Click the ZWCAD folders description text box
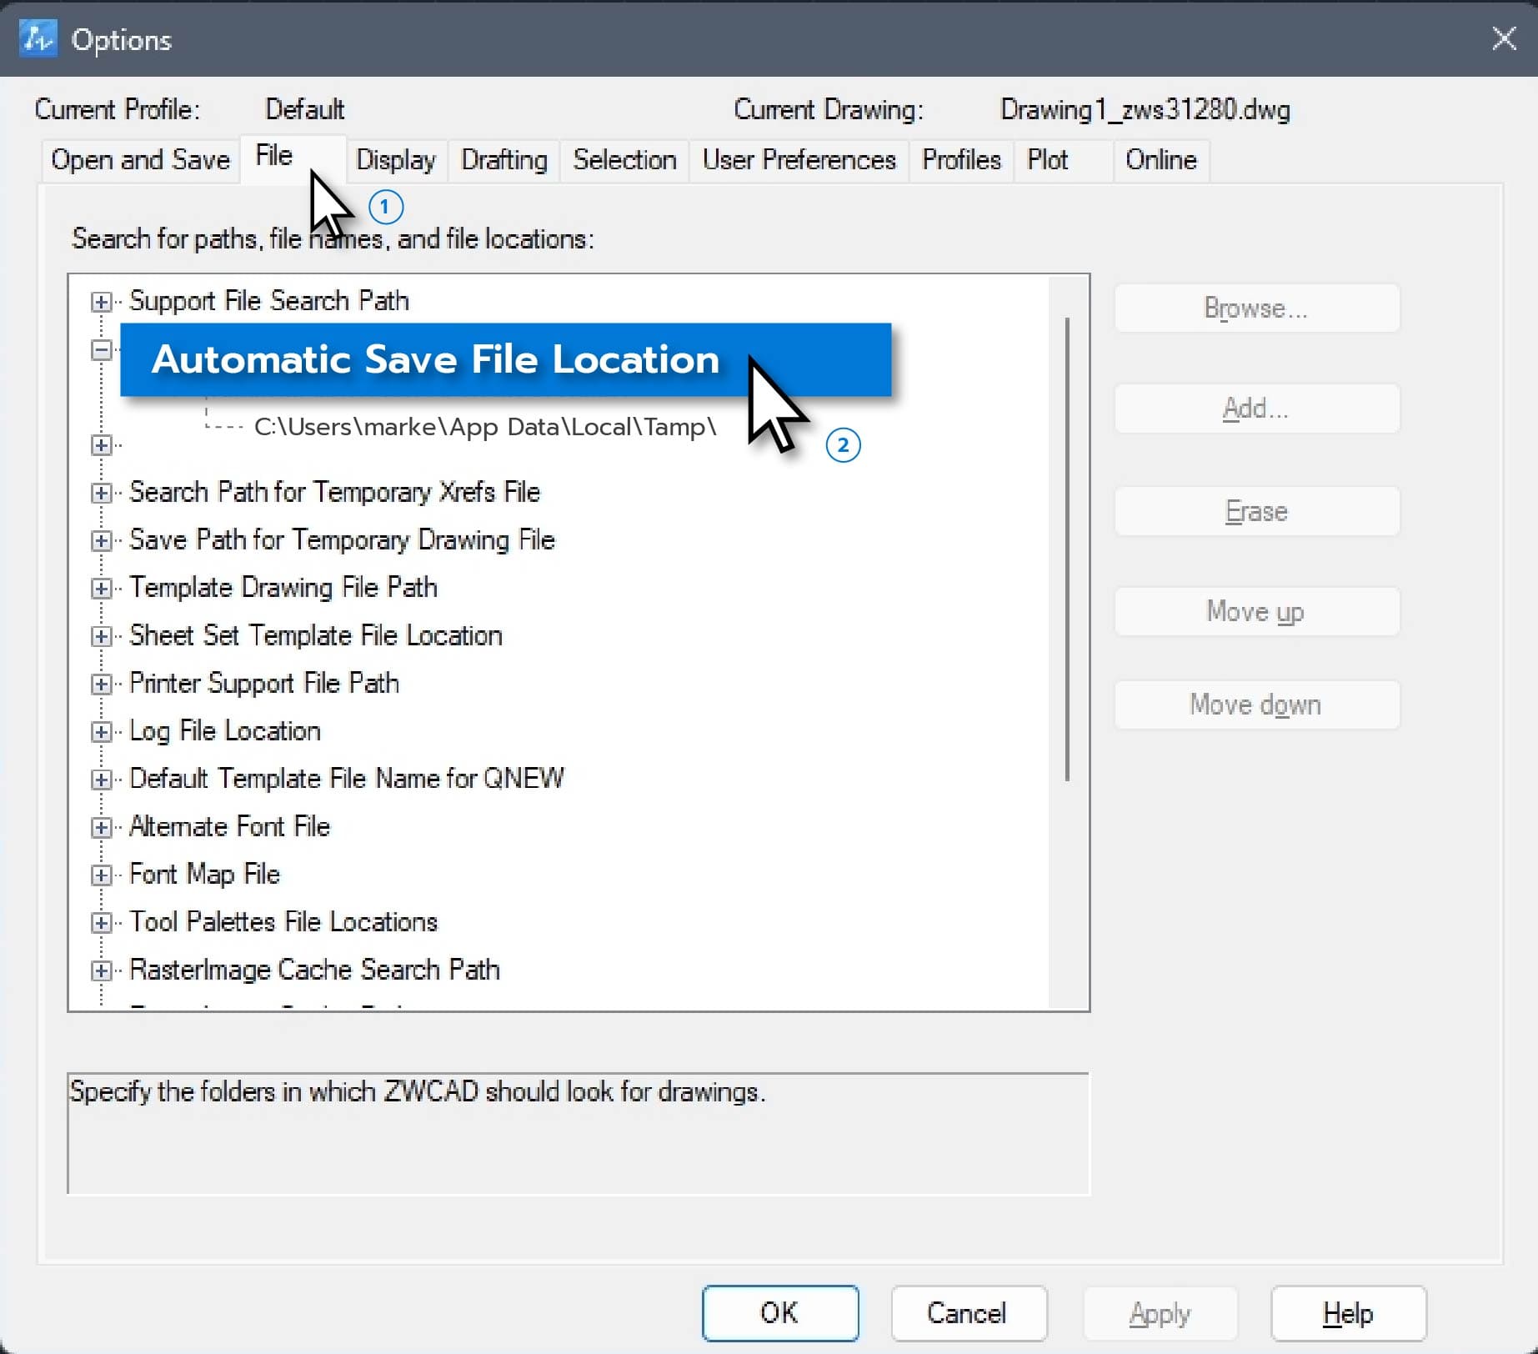 coord(579,1134)
